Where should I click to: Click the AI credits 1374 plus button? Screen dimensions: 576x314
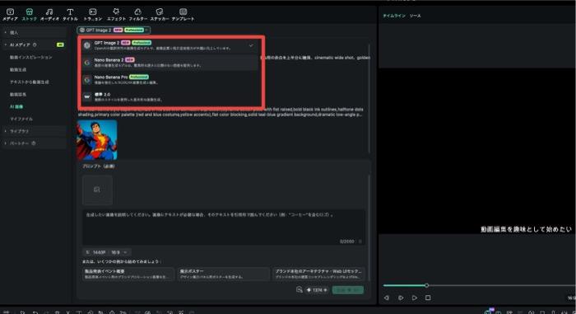point(317,290)
